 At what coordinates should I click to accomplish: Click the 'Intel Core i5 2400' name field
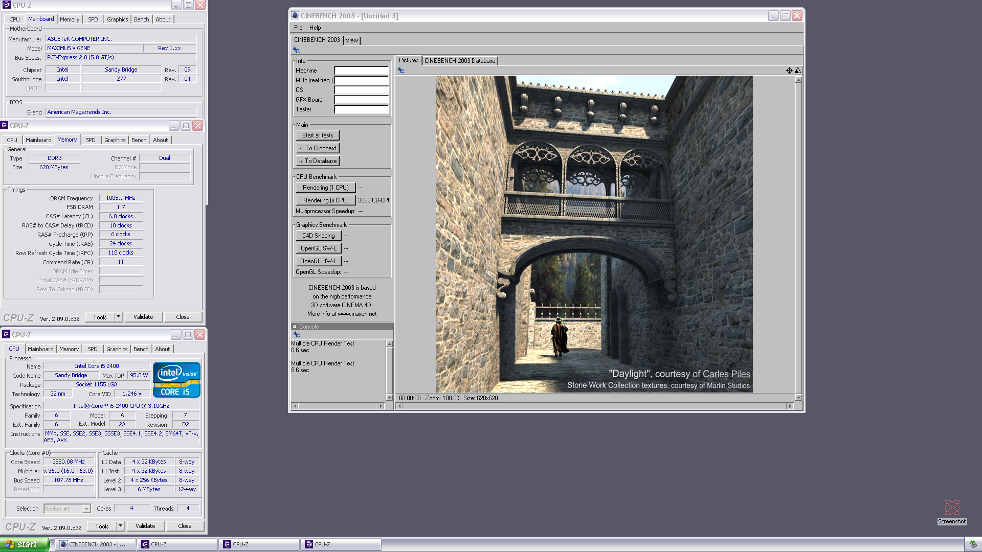pos(97,366)
